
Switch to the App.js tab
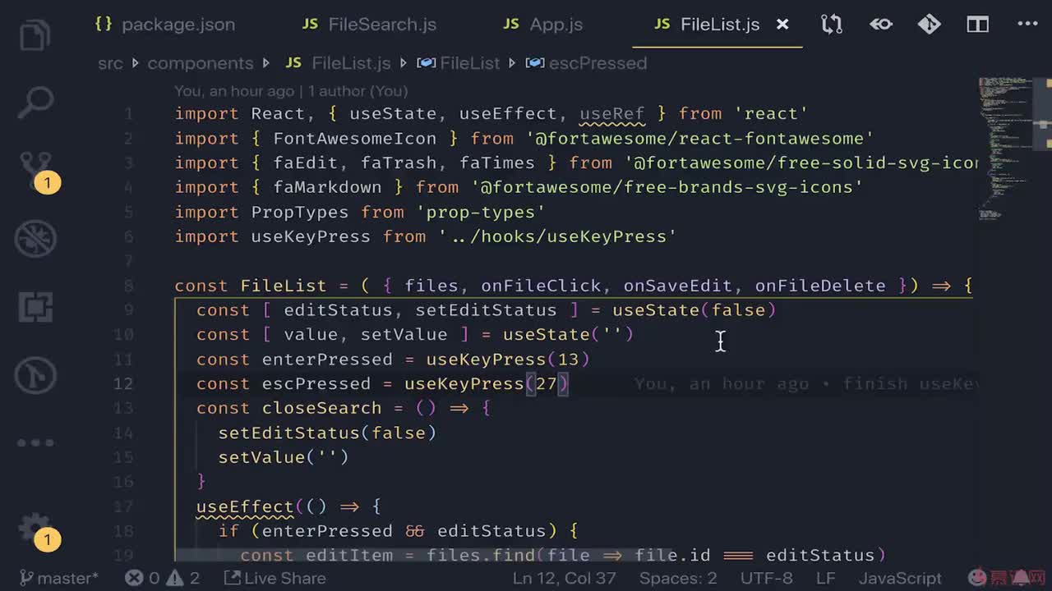543,25
